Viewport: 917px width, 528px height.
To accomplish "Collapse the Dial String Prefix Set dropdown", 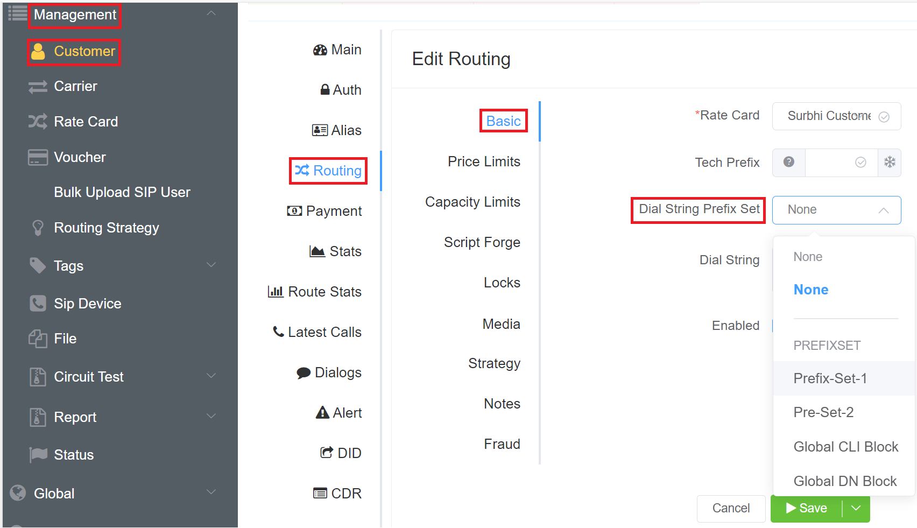I will pyautogui.click(x=883, y=210).
